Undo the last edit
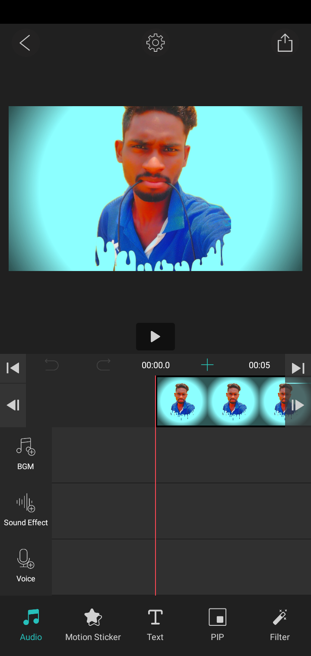This screenshot has width=311, height=656. (x=52, y=365)
